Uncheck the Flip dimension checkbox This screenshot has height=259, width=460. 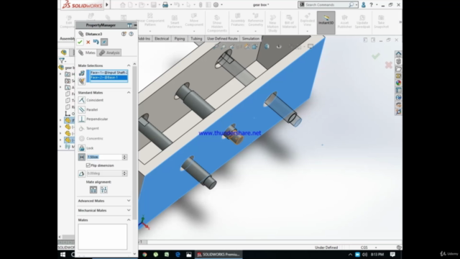pos(88,165)
